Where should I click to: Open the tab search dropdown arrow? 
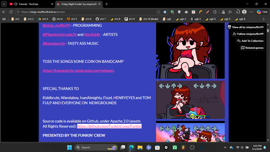4,4
